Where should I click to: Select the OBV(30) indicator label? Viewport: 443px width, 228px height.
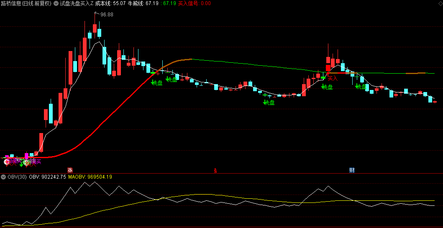point(17,177)
